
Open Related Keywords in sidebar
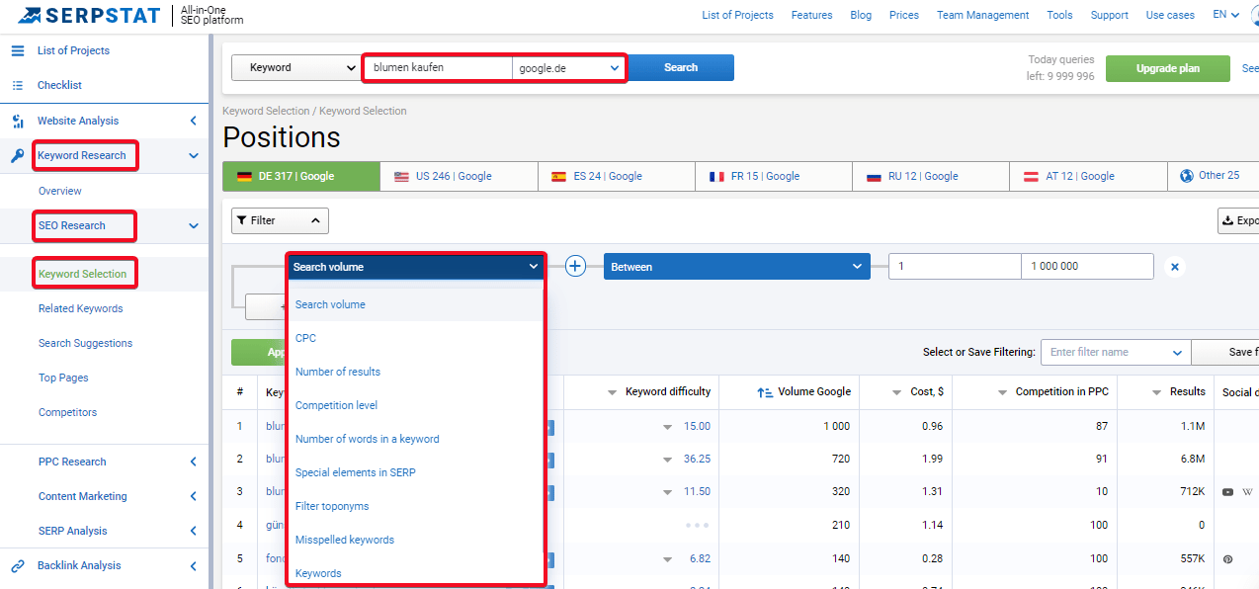[81, 308]
